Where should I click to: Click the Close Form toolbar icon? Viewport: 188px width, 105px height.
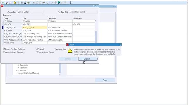(28, 3)
